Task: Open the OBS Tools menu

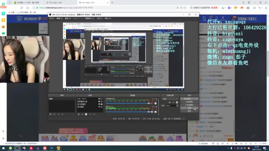Action: point(99,18)
